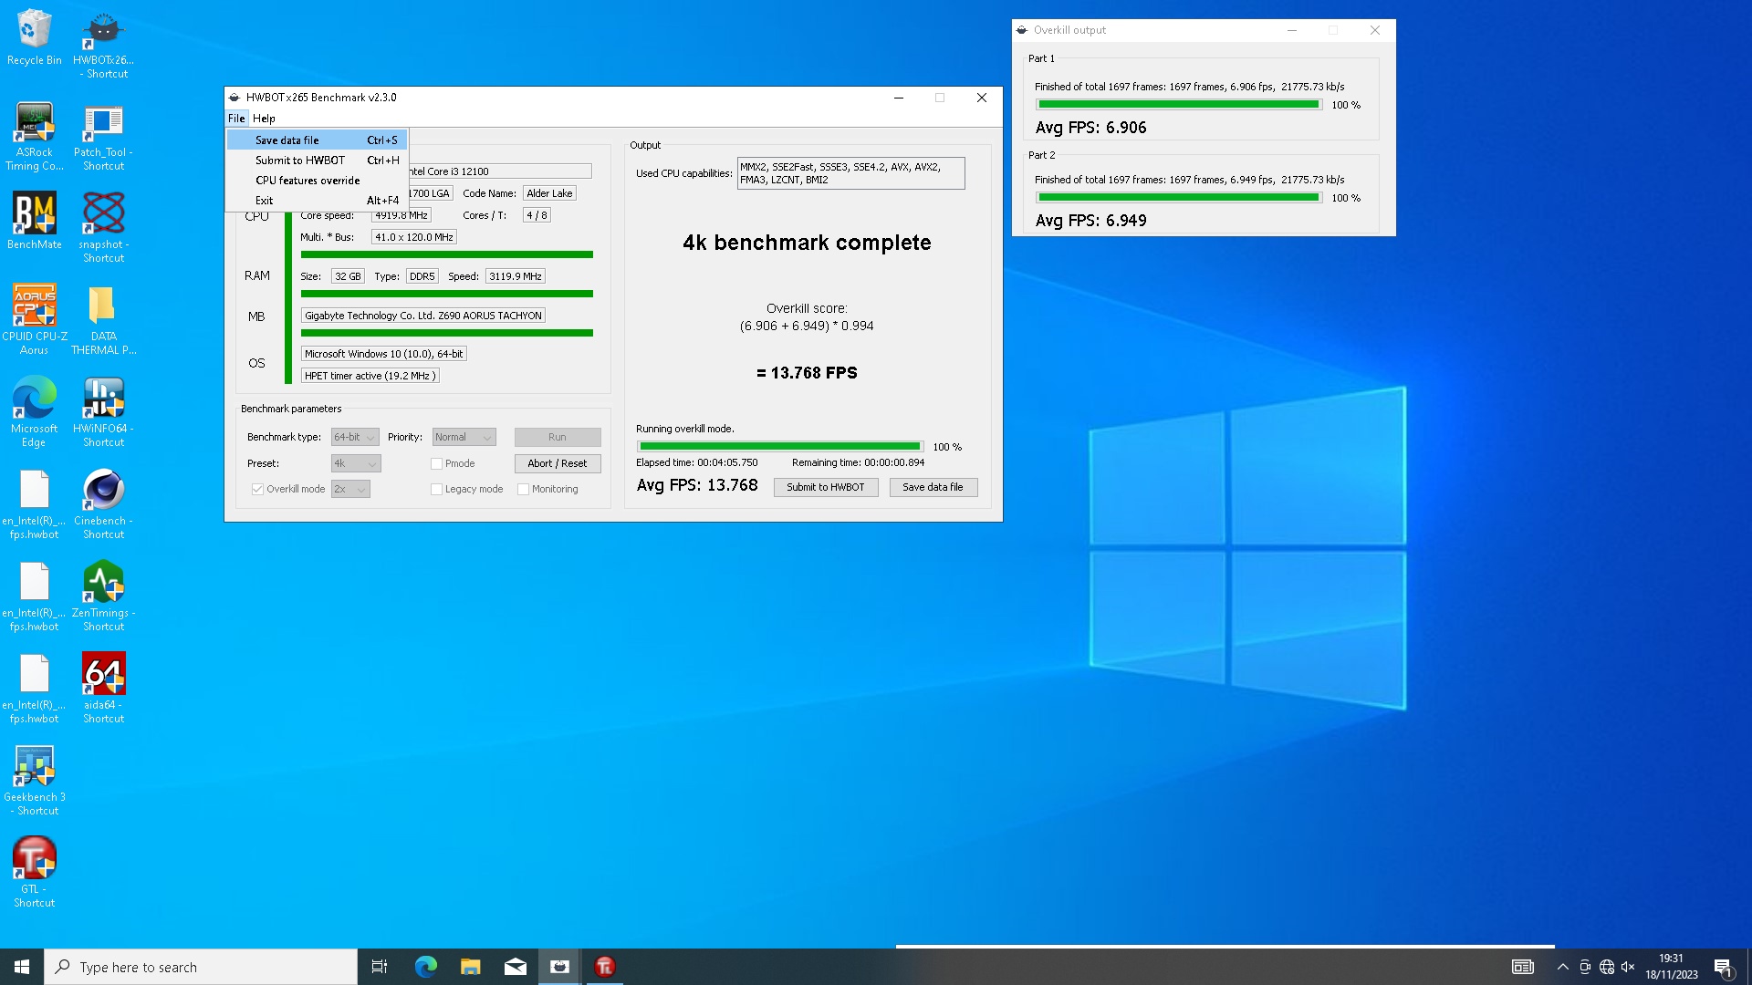The width and height of the screenshot is (1752, 985).
Task: Open the DATA THERMAL folder icon
Action: pos(103,319)
